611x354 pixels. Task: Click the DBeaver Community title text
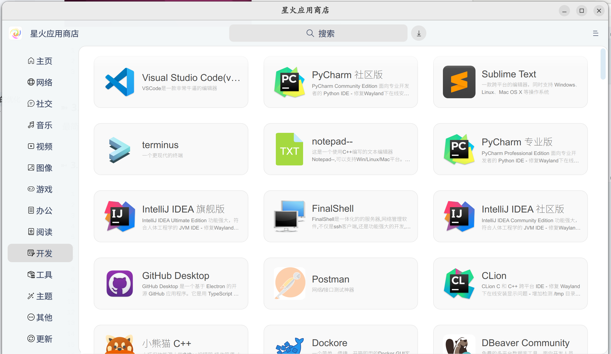tap(525, 343)
